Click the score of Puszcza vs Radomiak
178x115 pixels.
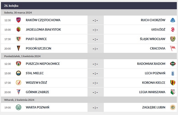(x=95, y=64)
